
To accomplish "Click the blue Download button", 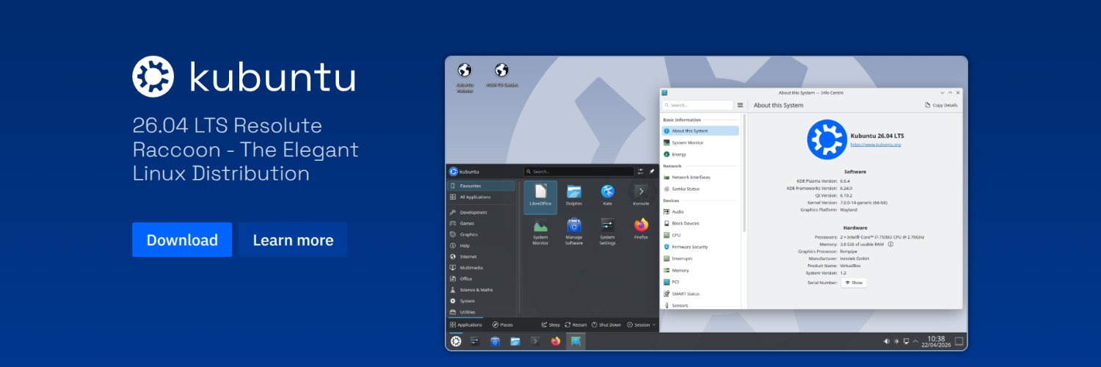I will 182,240.
